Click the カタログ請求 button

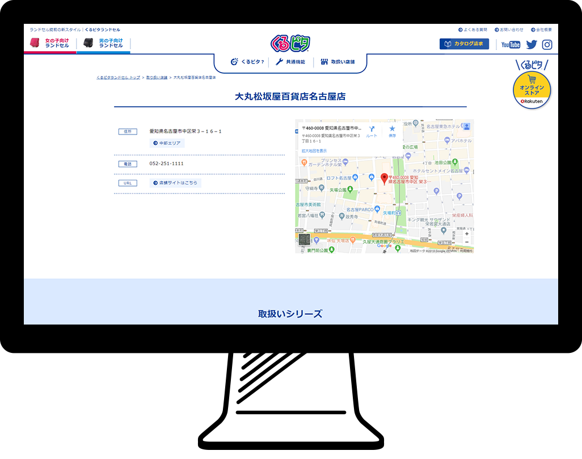(x=464, y=44)
